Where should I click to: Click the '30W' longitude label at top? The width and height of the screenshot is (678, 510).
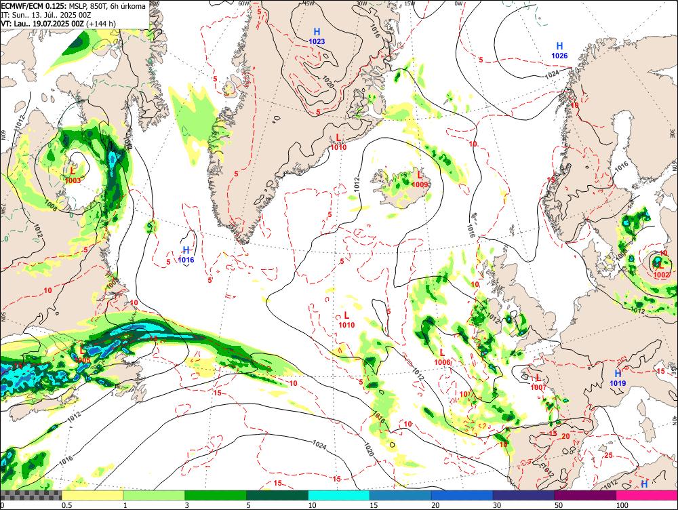(x=361, y=3)
